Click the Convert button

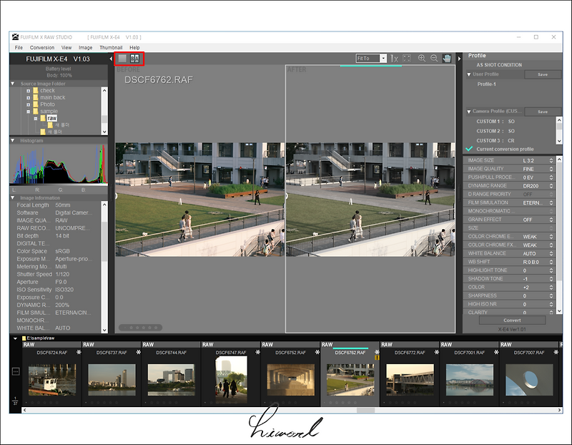tap(512, 320)
